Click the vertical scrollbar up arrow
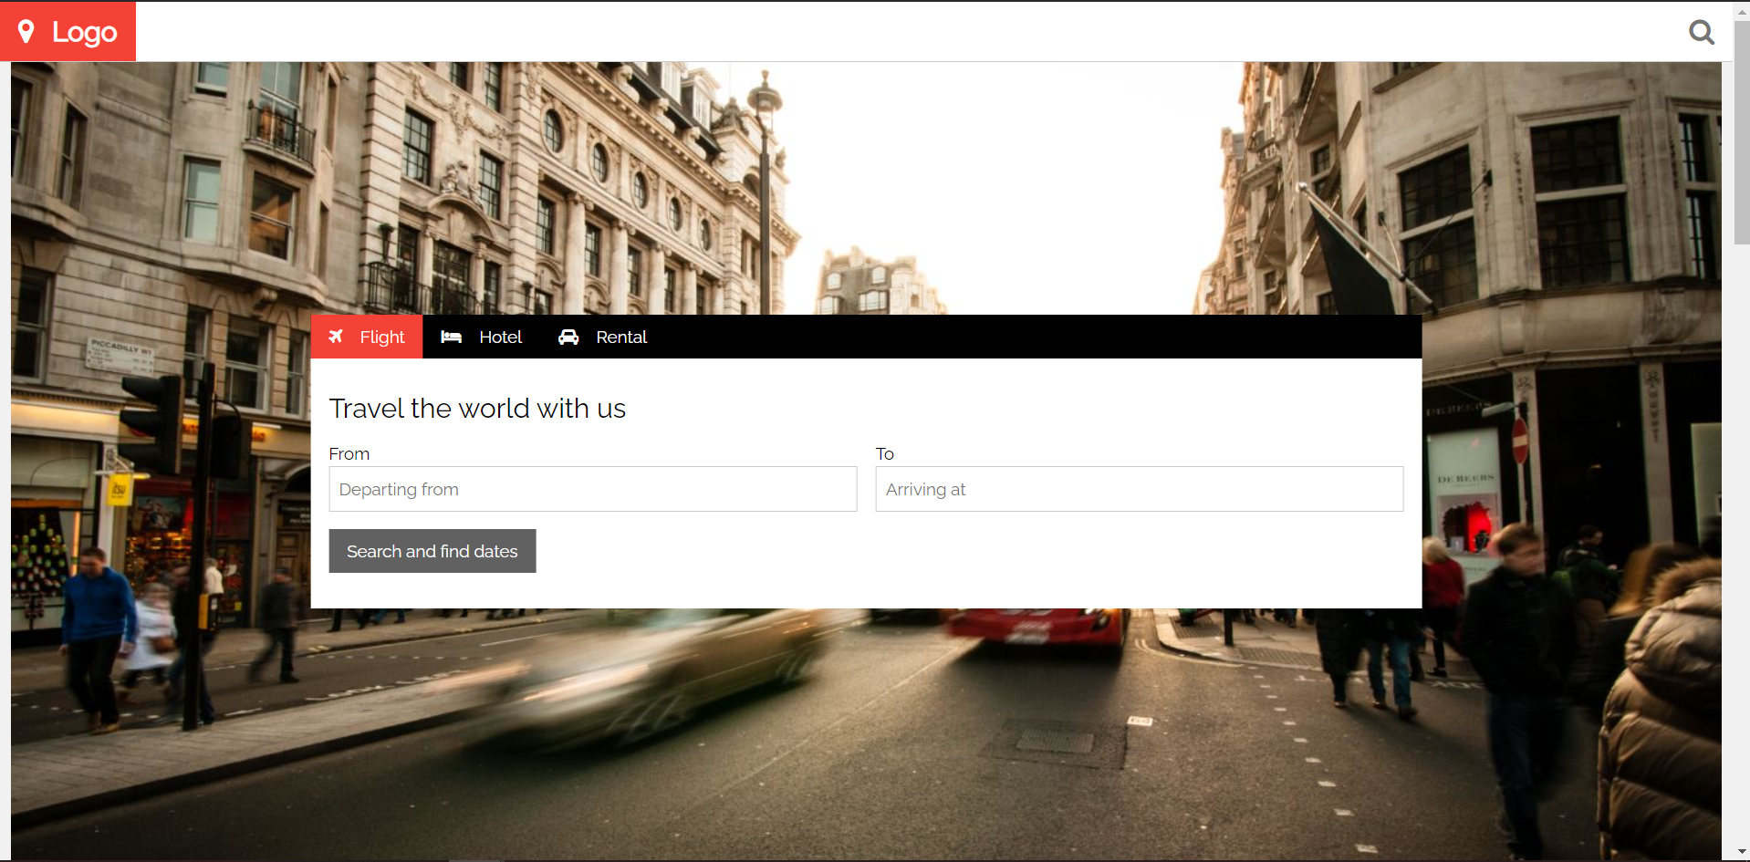Viewport: 1750px width, 862px height. tap(1741, 11)
